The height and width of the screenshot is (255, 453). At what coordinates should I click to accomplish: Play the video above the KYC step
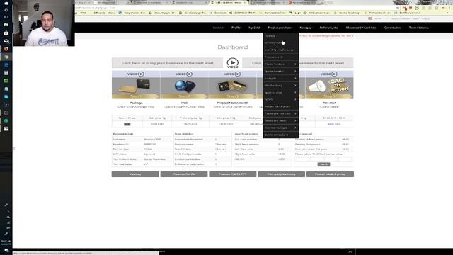tap(184, 74)
